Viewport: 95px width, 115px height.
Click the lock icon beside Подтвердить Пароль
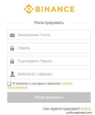pos(12,61)
